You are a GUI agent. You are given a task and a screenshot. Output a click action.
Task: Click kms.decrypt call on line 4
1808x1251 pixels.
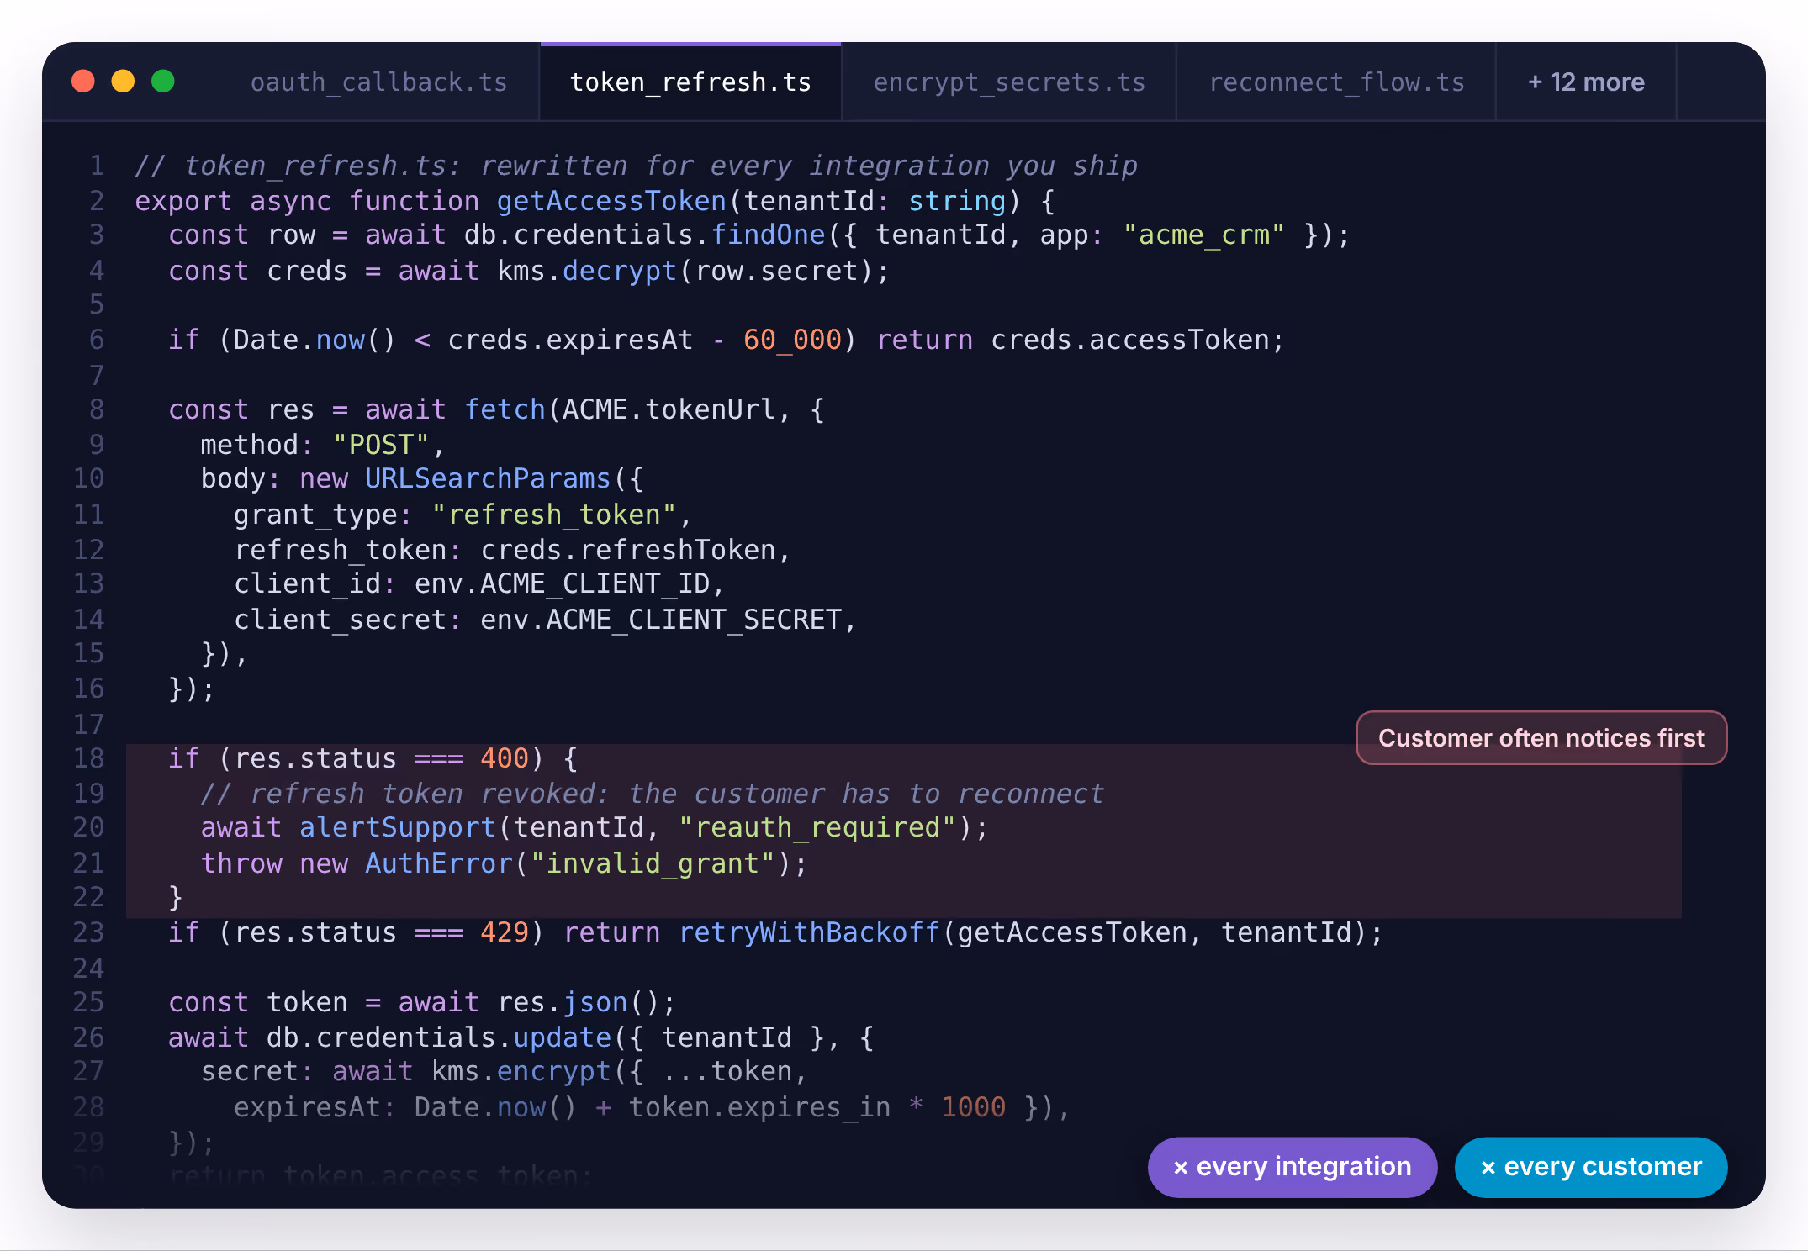pyautogui.click(x=587, y=272)
